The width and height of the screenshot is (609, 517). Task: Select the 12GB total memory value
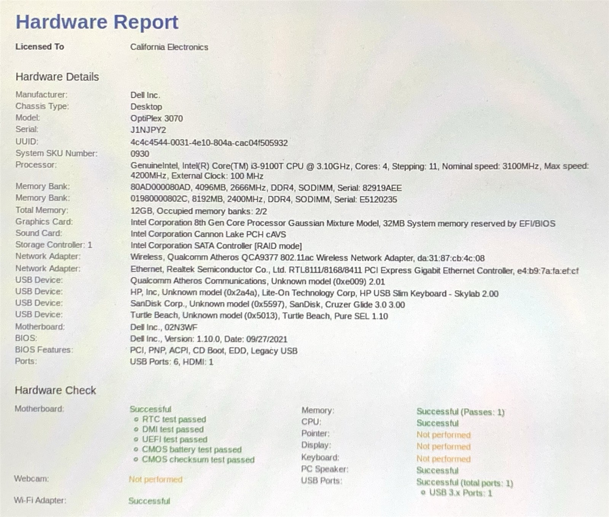198,211
